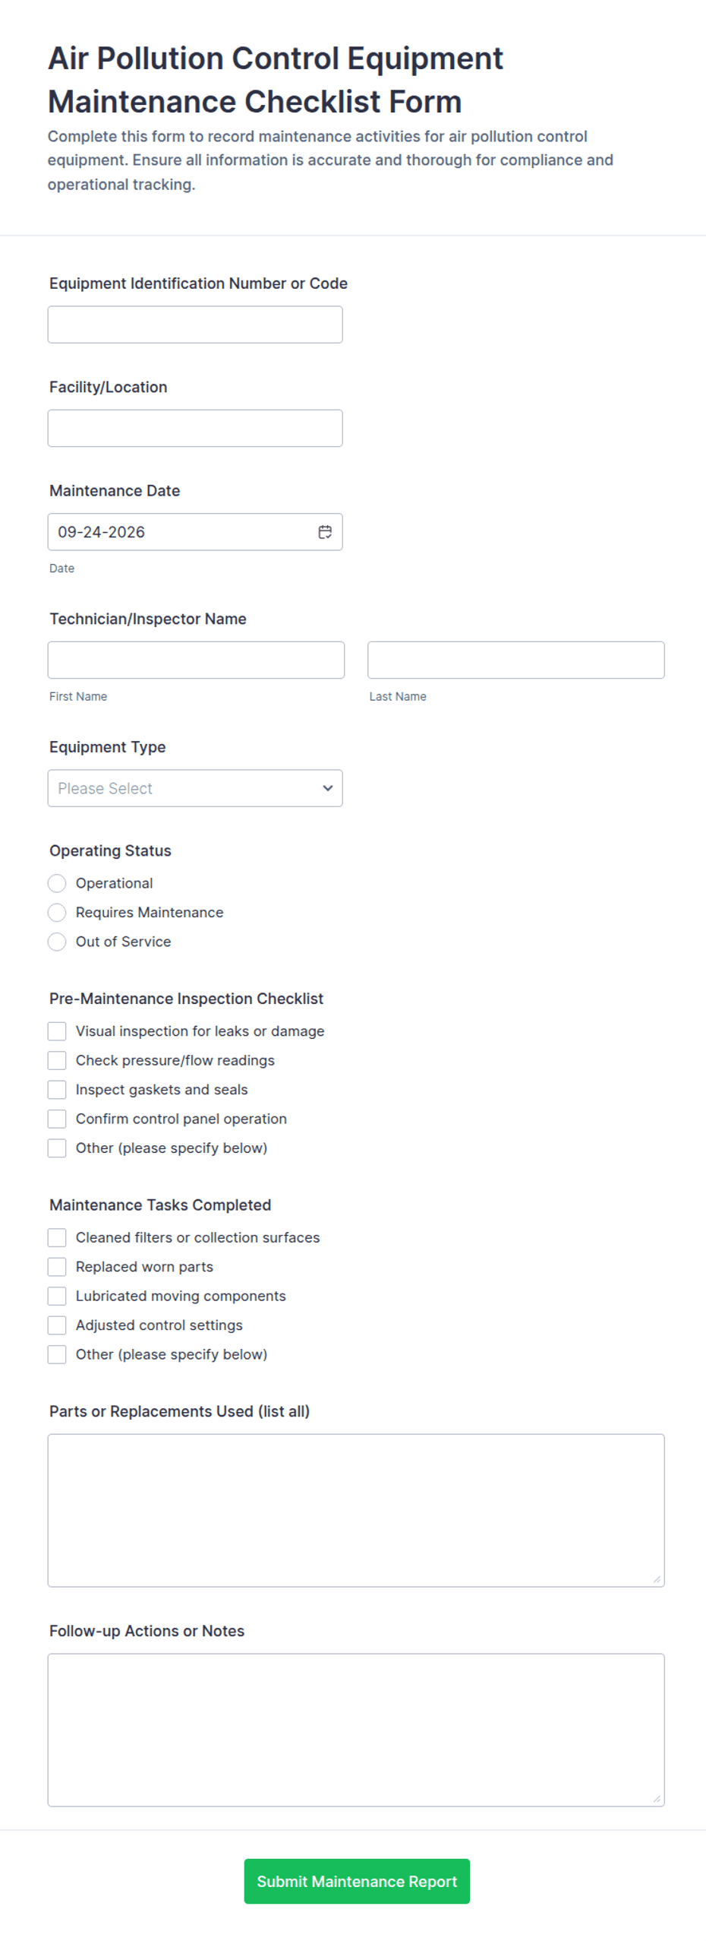
Task: Mark Lubricated moving components as done
Action: (57, 1296)
